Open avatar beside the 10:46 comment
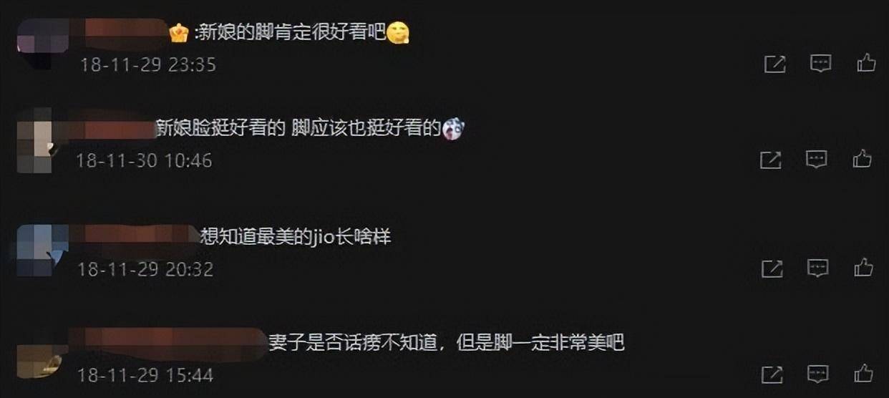 point(34,140)
